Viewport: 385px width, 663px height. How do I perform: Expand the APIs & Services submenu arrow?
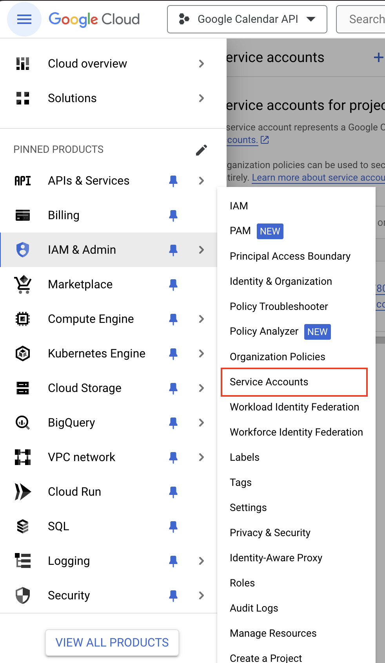pos(202,181)
